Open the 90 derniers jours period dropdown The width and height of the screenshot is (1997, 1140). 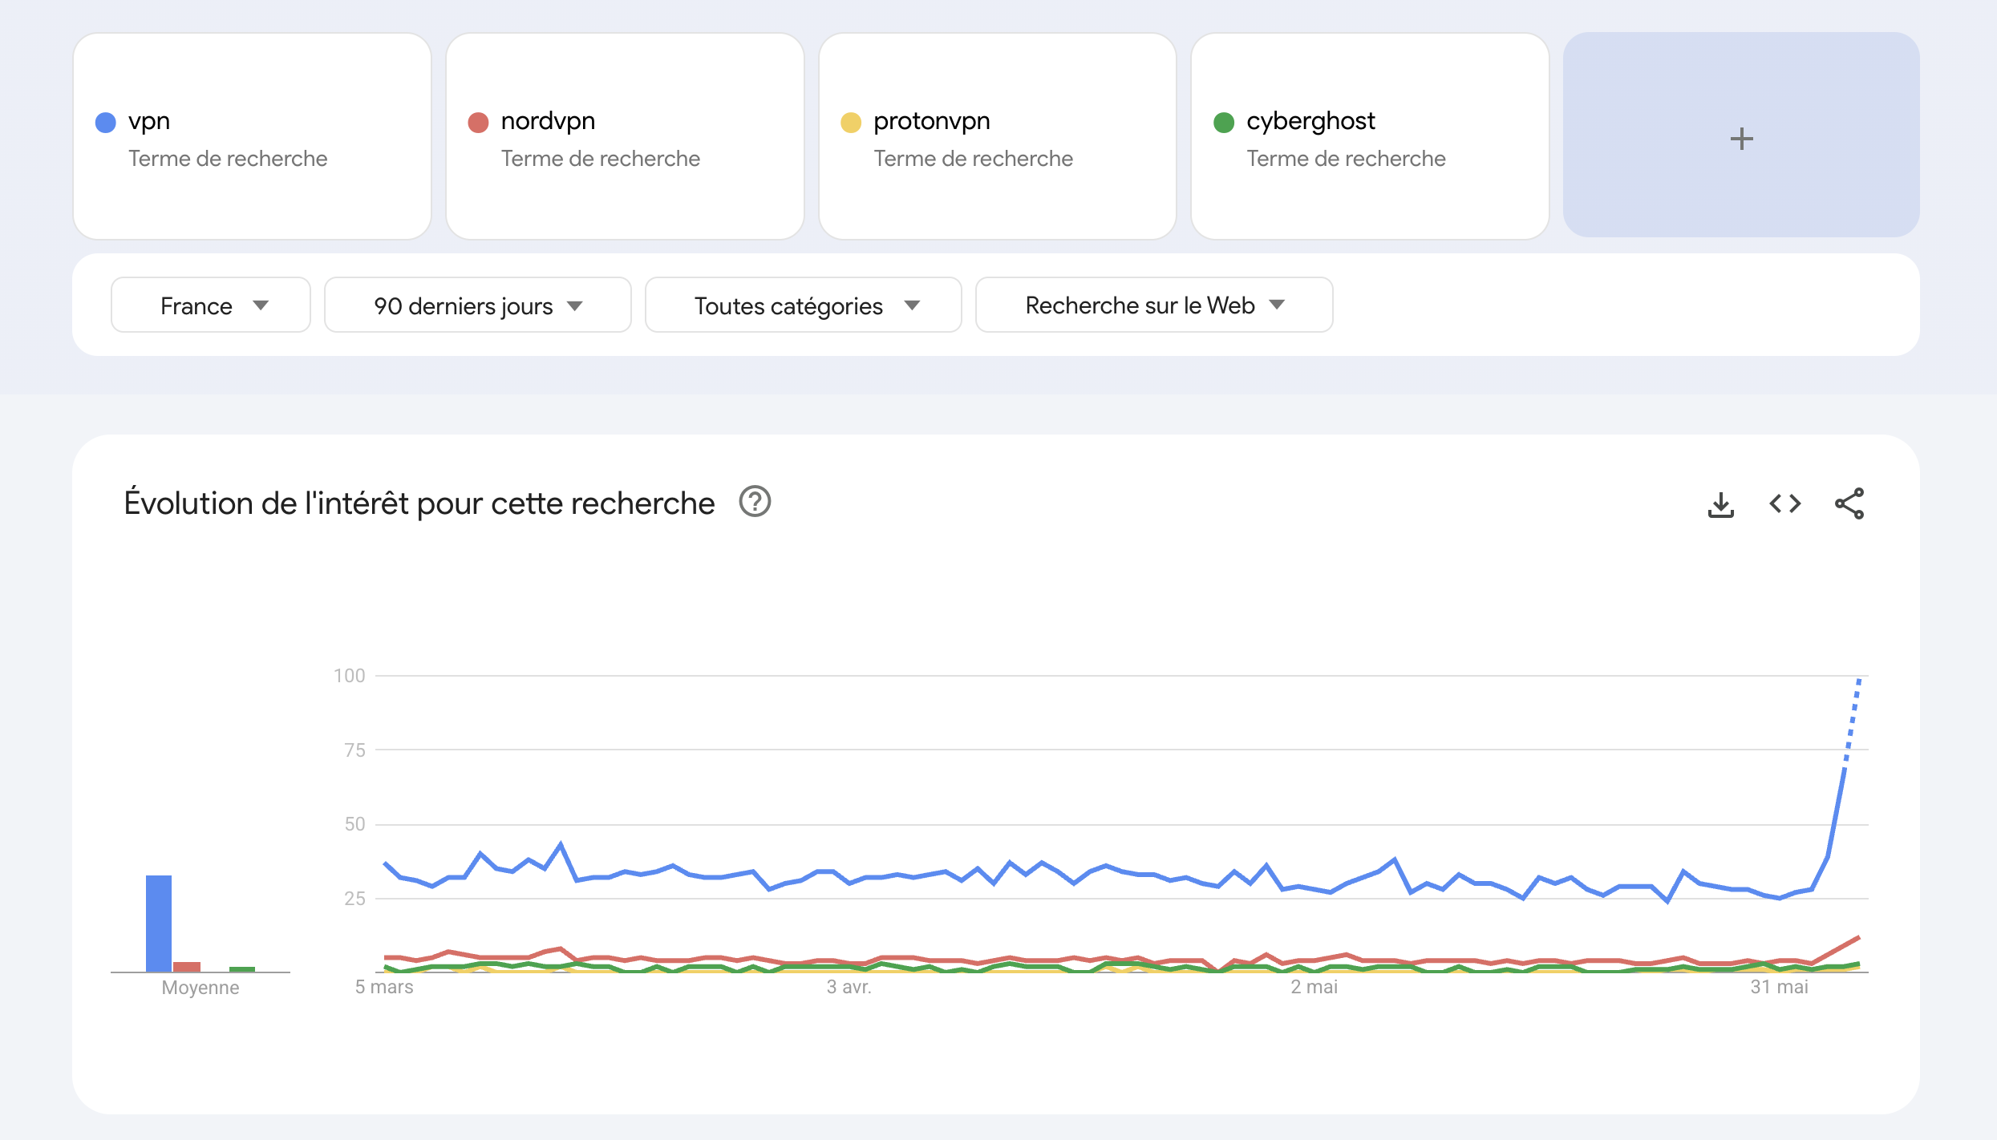click(478, 305)
